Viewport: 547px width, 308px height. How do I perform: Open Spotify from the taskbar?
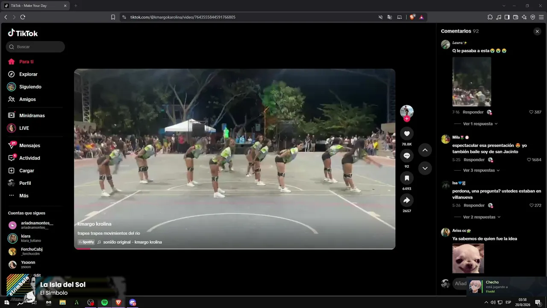pyautogui.click(x=104, y=302)
